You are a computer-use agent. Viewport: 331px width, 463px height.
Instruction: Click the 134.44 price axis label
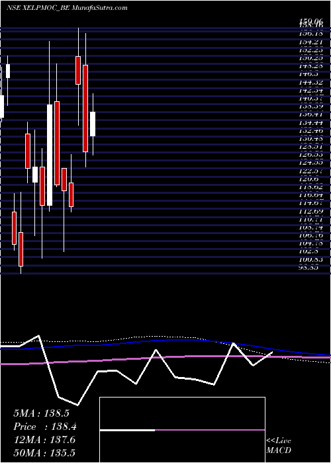310,123
